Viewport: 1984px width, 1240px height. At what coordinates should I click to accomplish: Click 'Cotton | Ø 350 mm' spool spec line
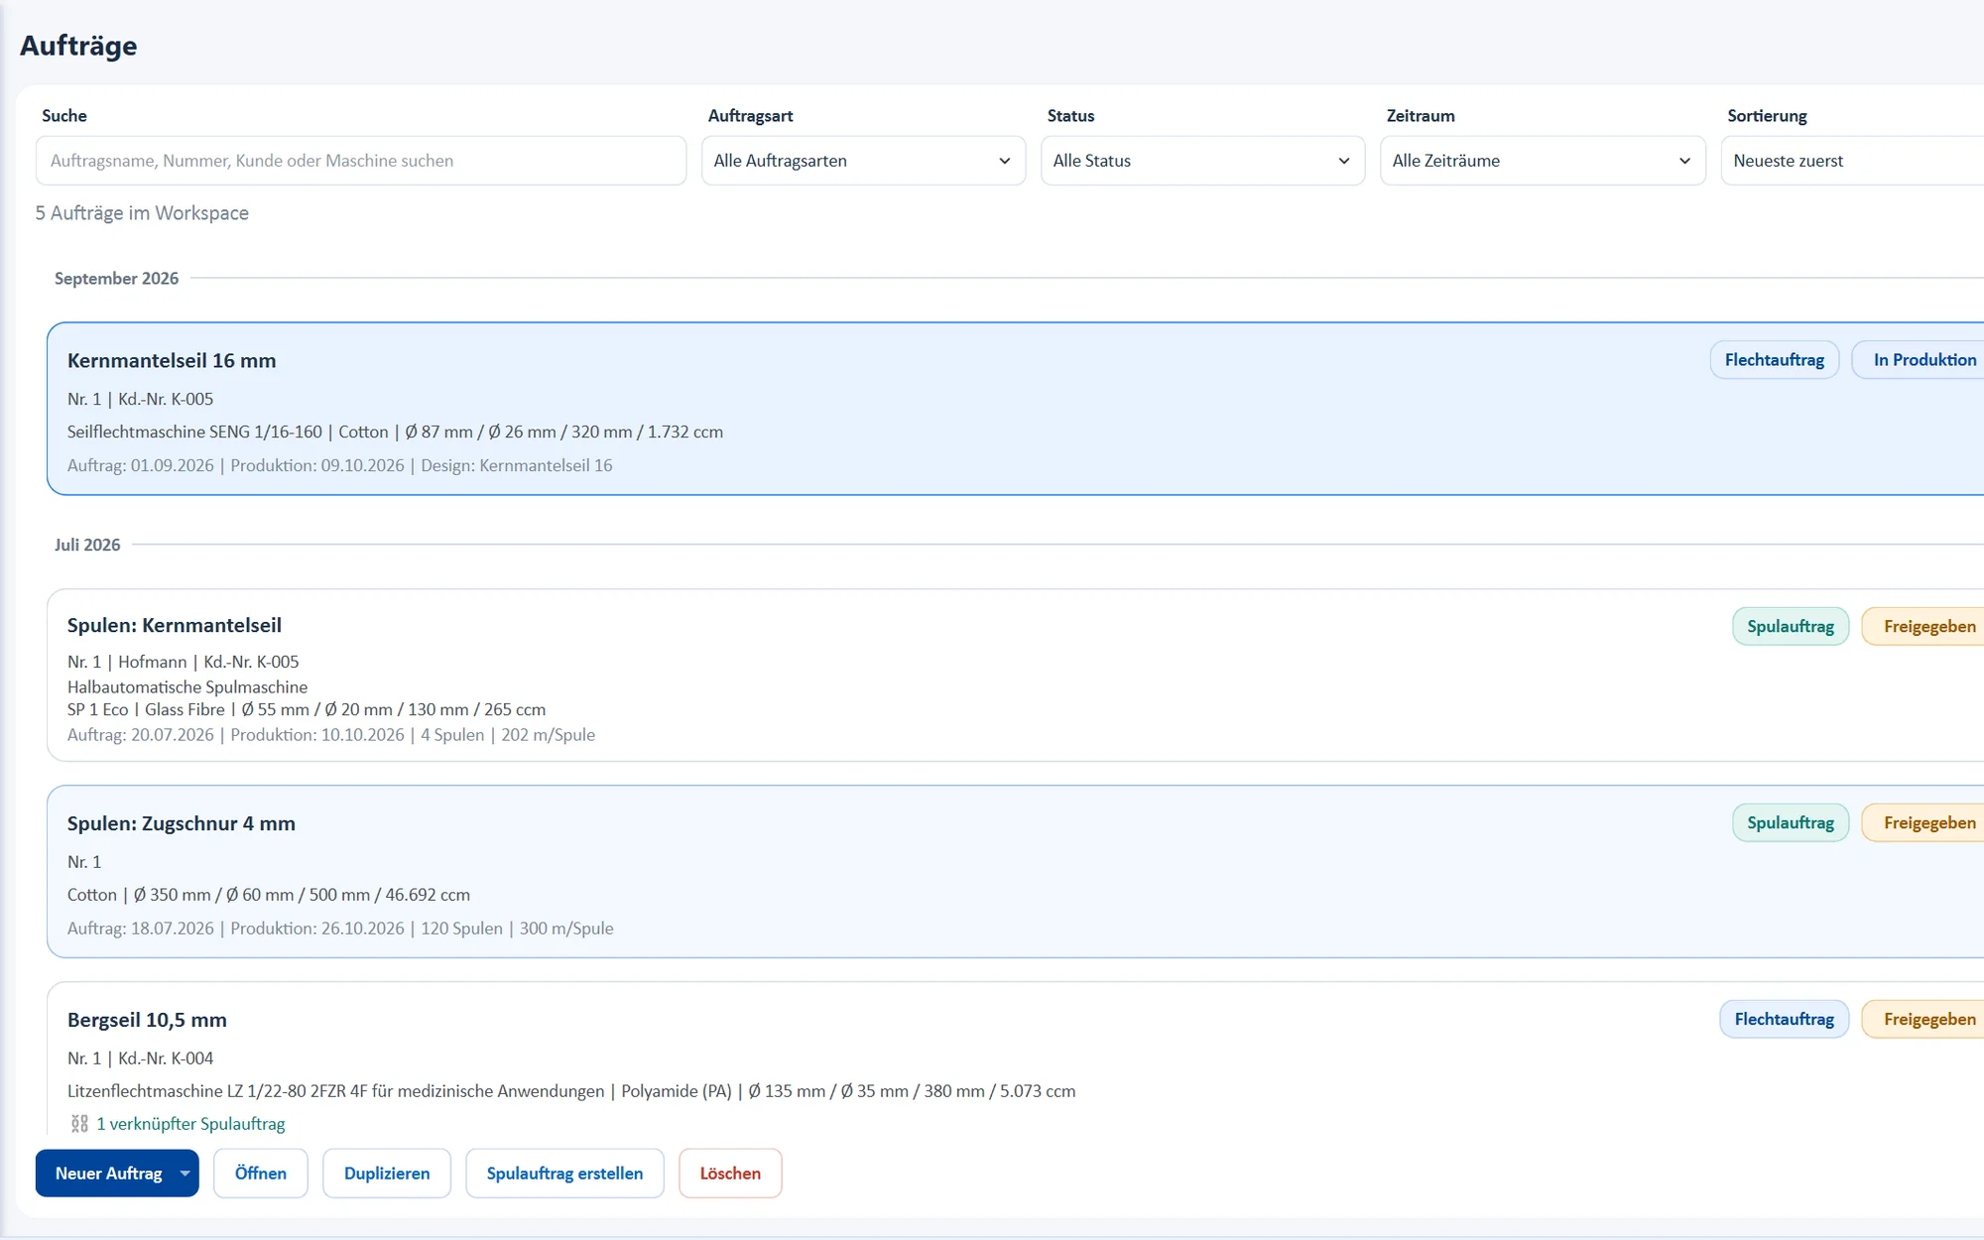coord(269,895)
